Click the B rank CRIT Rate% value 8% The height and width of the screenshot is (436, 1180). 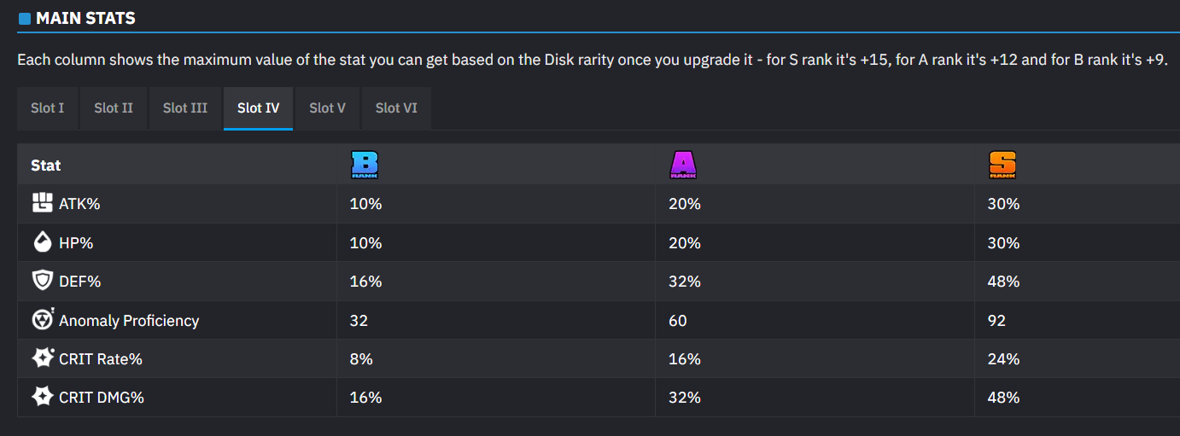[361, 359]
